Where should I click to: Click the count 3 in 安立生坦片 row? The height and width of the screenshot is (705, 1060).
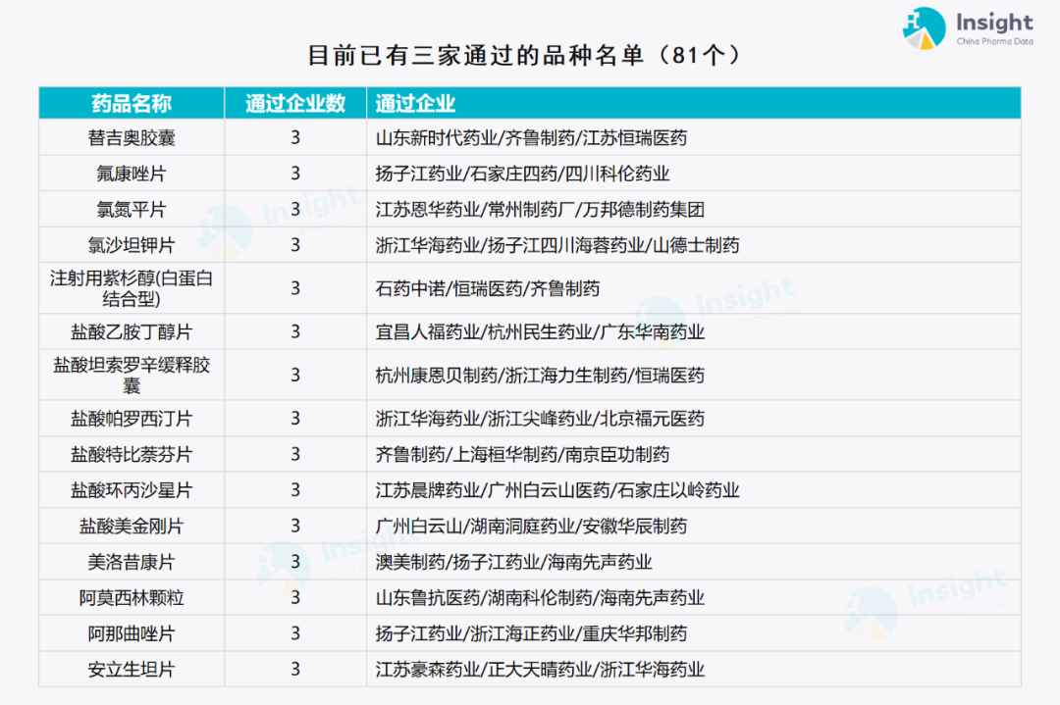point(295,669)
